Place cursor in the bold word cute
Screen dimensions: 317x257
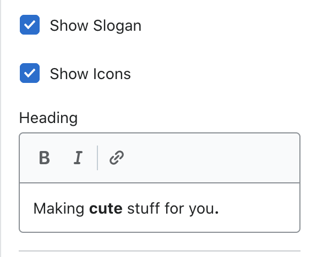click(106, 209)
